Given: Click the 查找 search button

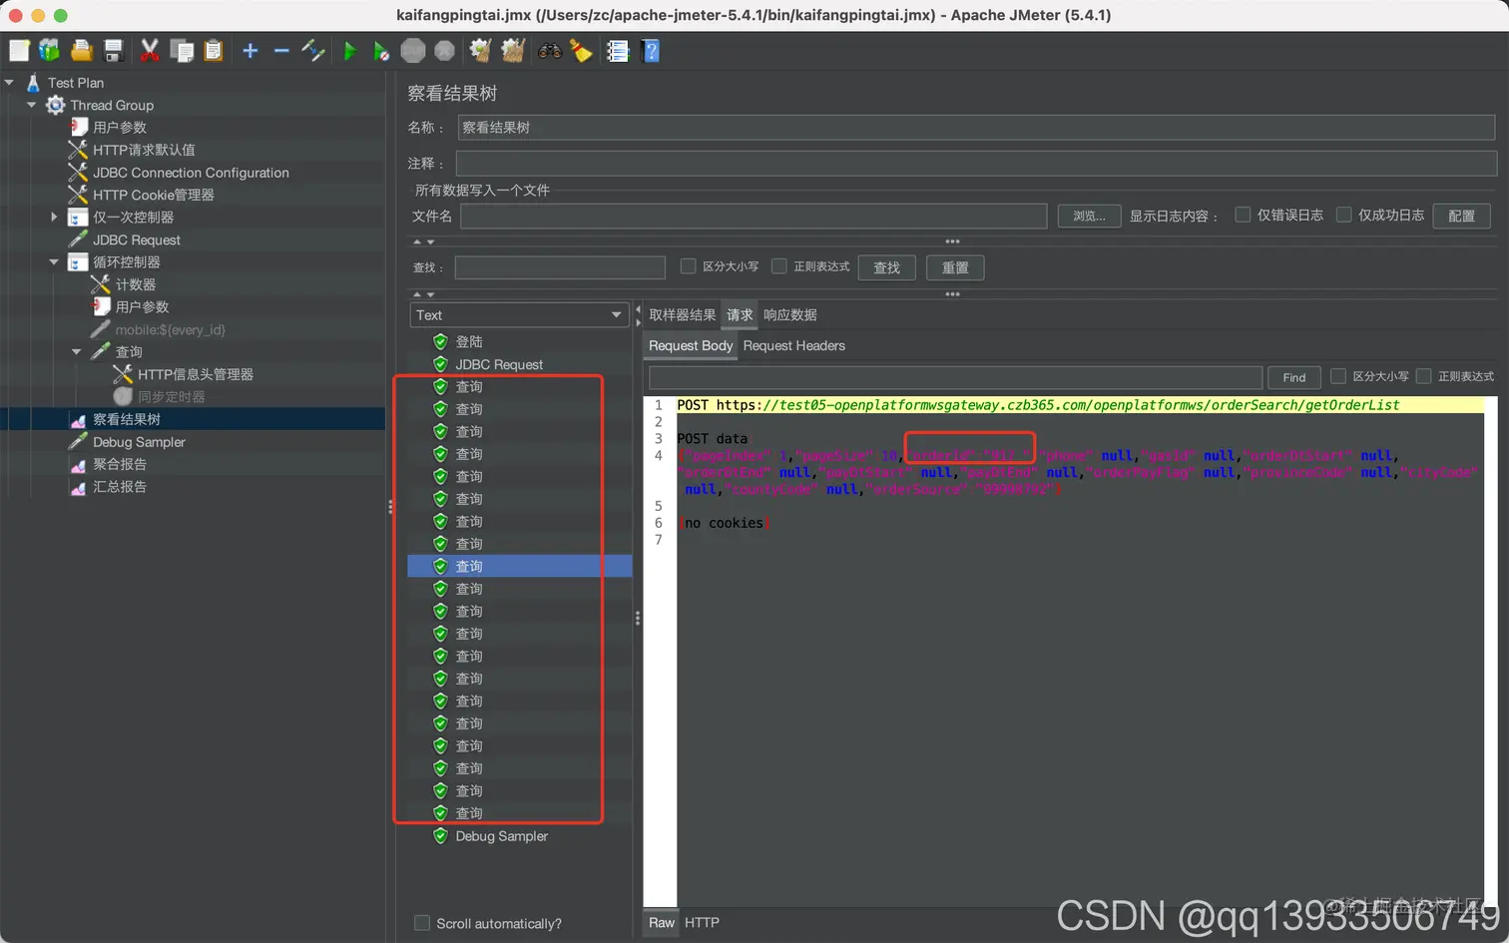Looking at the screenshot, I should pos(886,267).
